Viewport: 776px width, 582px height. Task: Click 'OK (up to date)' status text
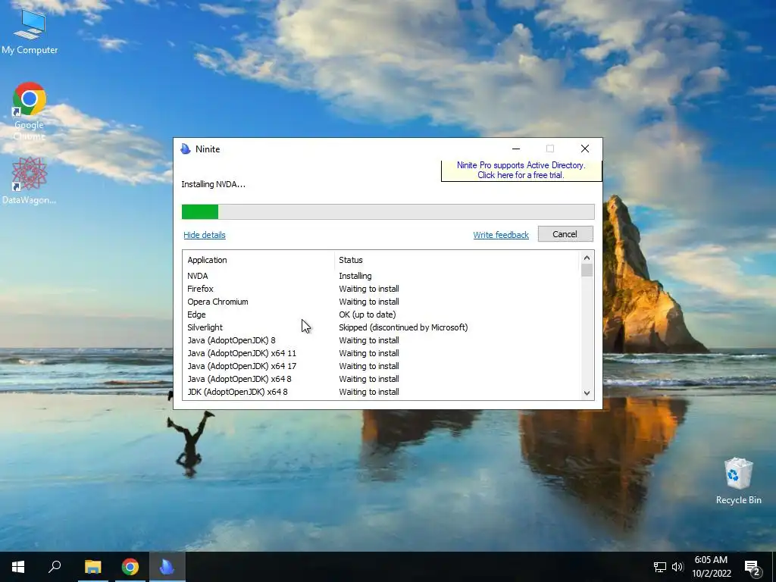pyautogui.click(x=368, y=314)
